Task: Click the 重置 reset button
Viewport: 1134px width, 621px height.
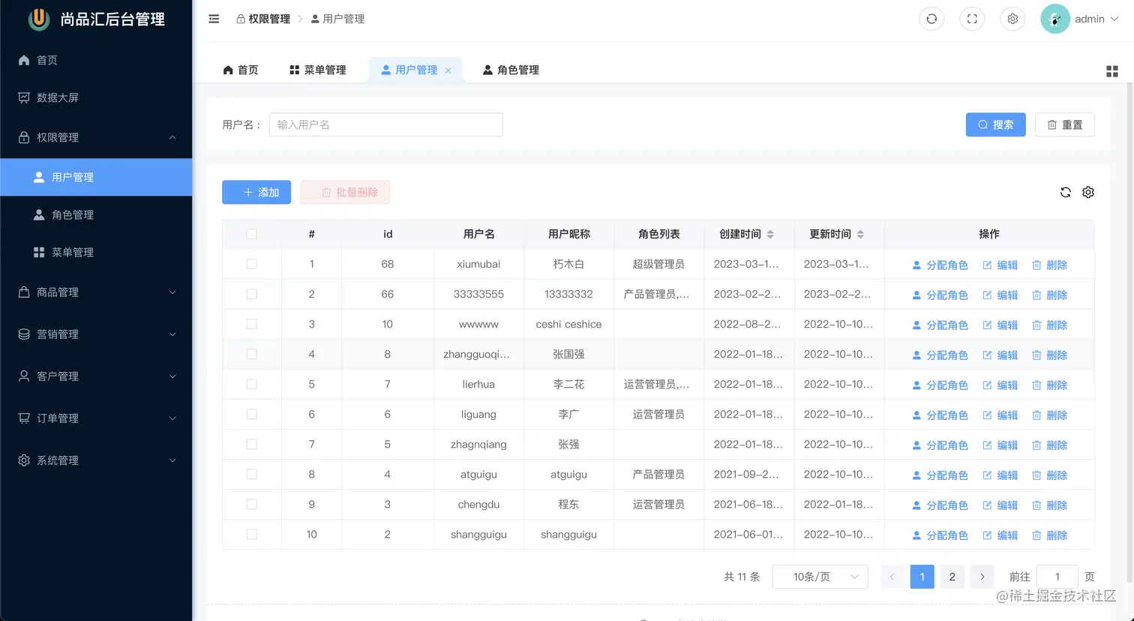Action: pyautogui.click(x=1065, y=124)
